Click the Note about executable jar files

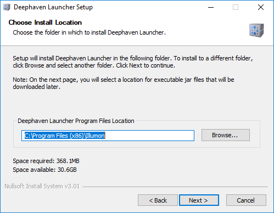(124, 83)
